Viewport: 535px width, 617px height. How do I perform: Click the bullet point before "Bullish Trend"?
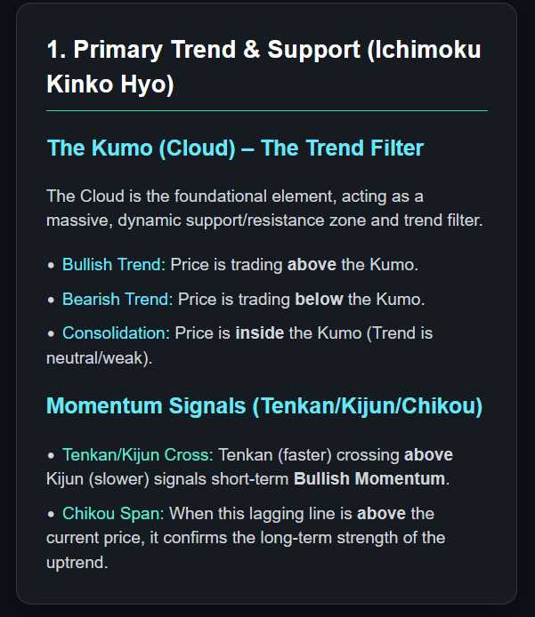pyautogui.click(x=51, y=265)
